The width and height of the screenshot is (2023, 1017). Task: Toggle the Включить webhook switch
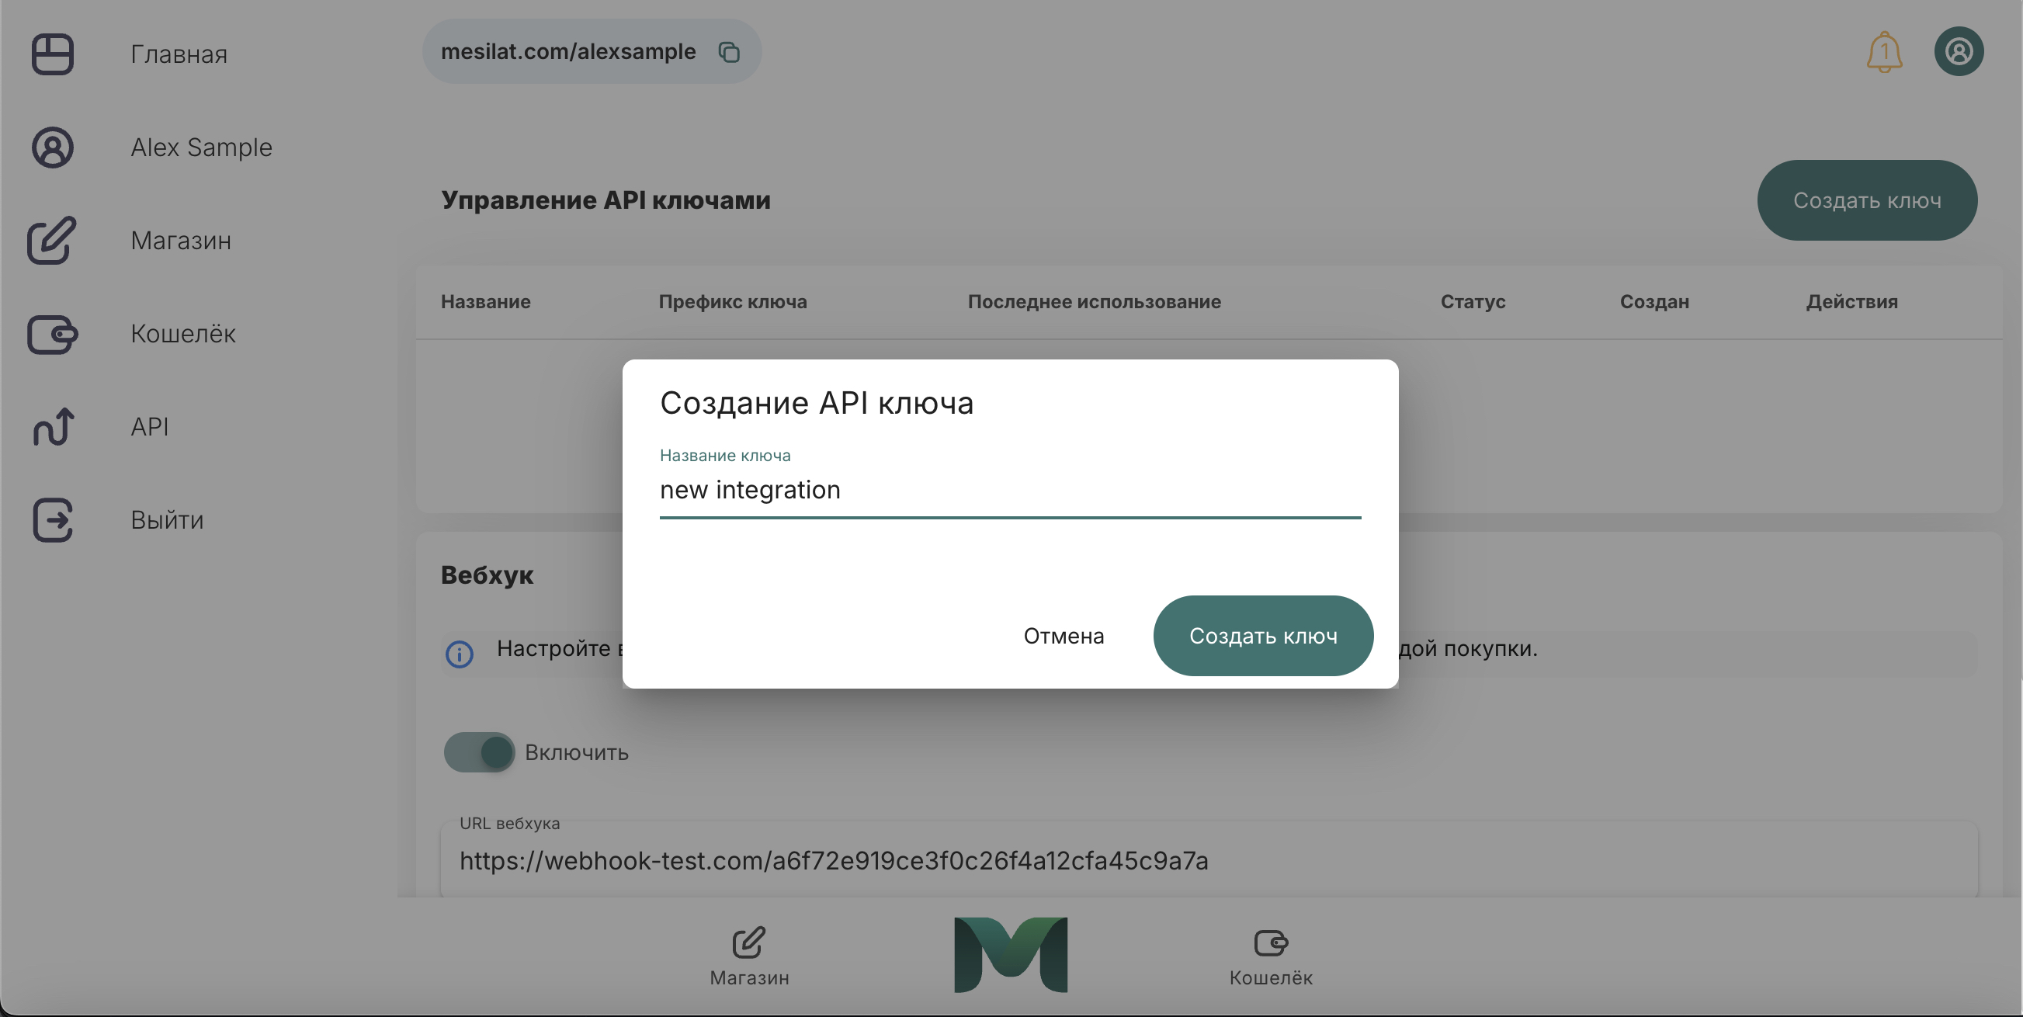[479, 752]
